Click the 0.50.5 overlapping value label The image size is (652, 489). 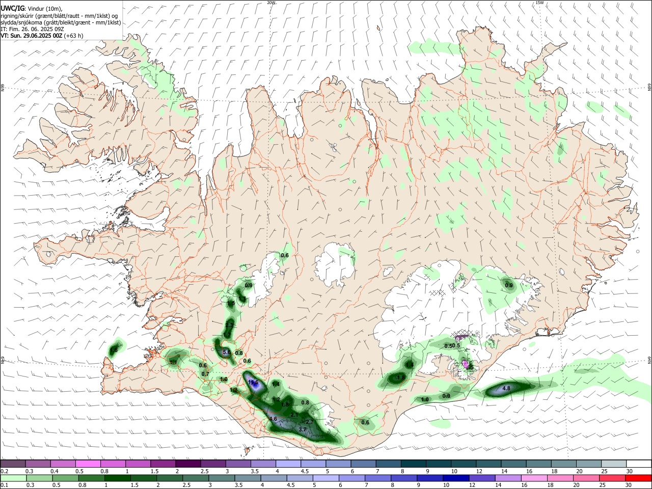click(452, 346)
